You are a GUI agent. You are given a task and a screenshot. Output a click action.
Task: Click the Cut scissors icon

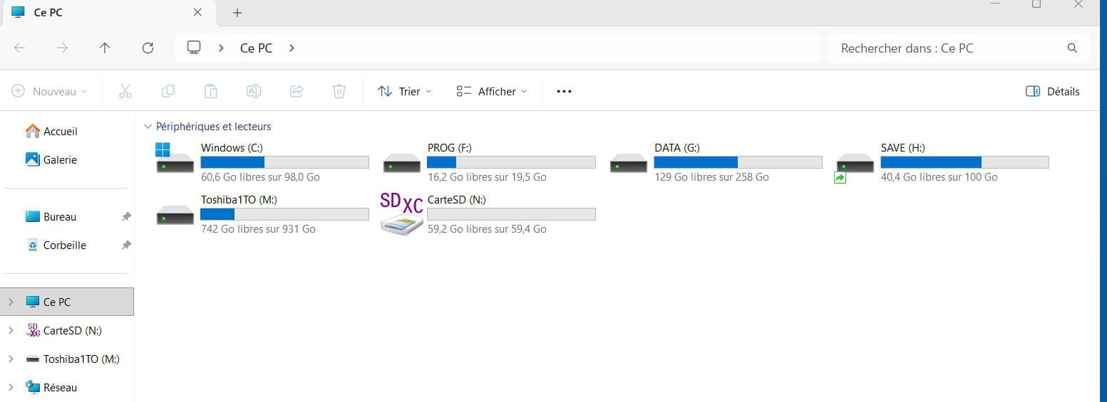click(x=125, y=91)
